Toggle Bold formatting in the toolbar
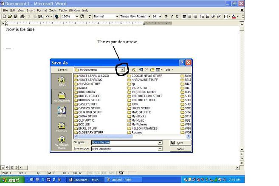 (166, 17)
